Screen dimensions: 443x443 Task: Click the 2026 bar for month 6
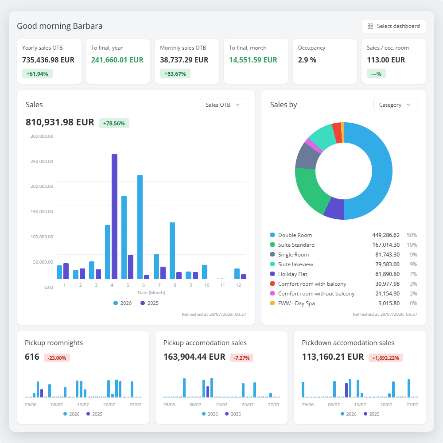140,227
